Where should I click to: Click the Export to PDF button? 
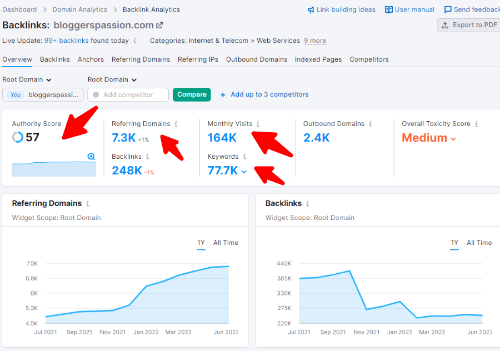pos(469,25)
